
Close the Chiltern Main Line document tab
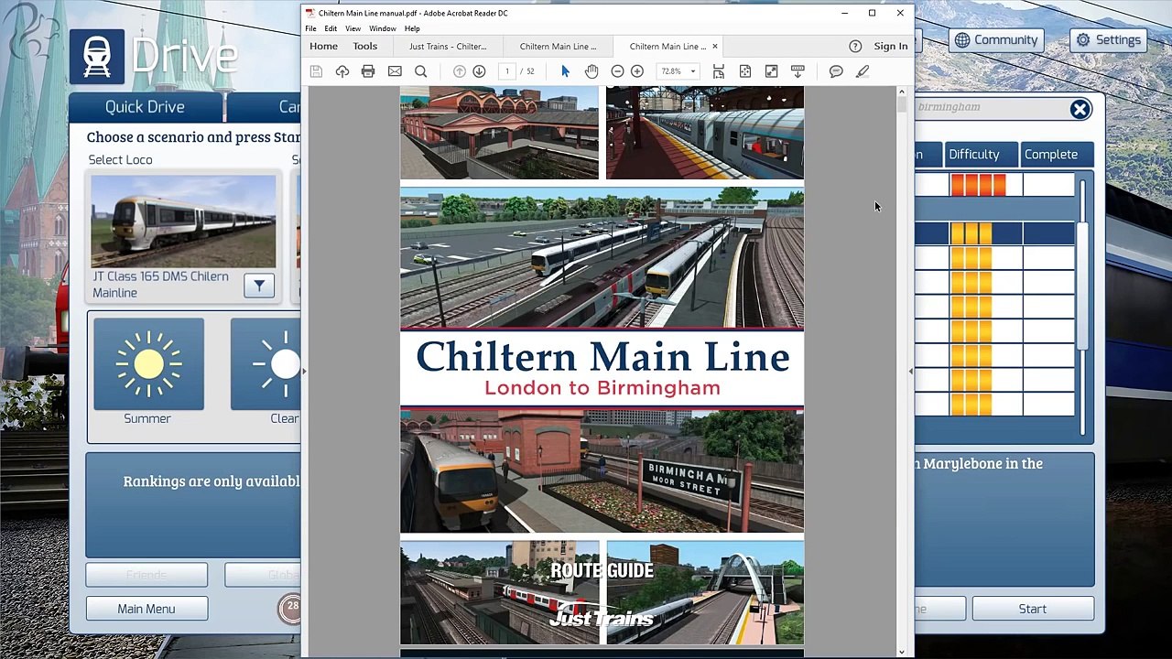pos(715,46)
